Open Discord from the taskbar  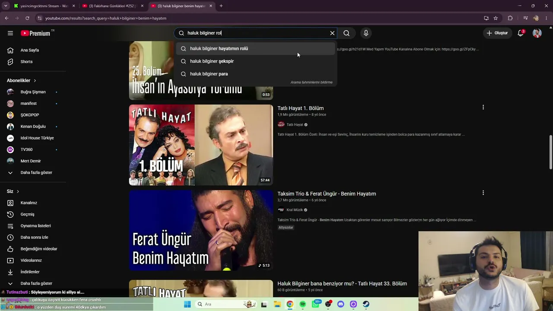[x=340, y=304]
